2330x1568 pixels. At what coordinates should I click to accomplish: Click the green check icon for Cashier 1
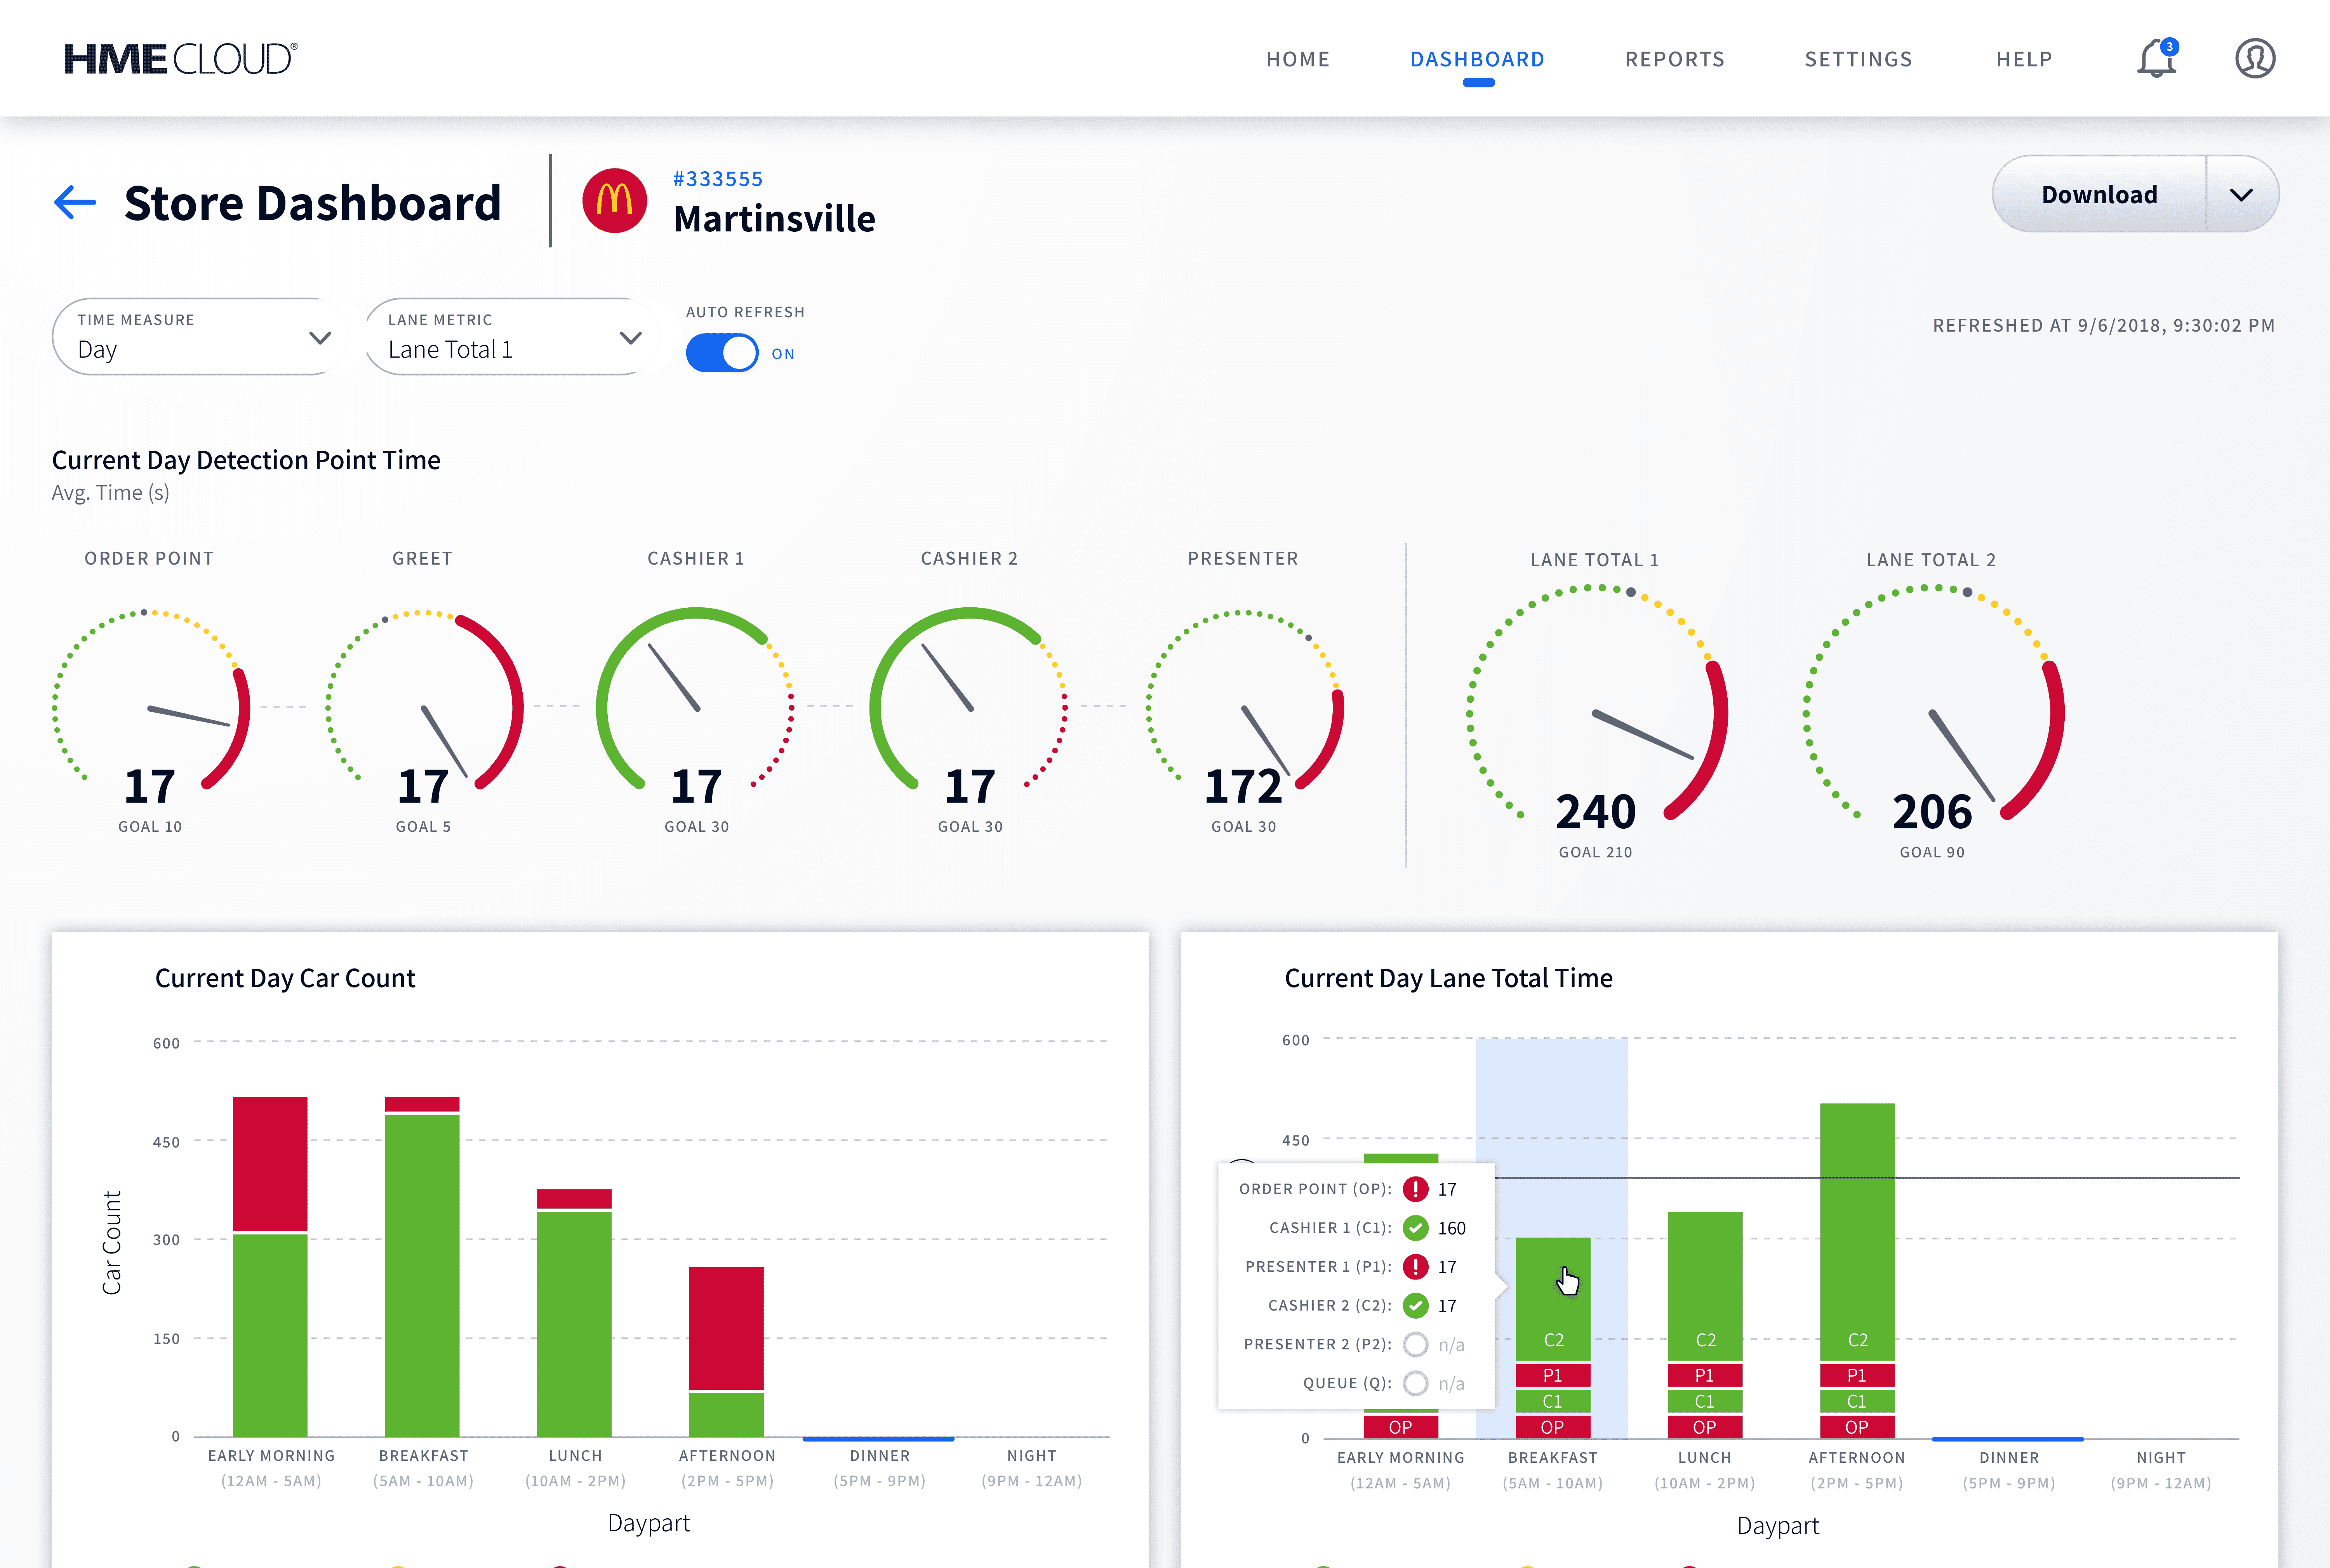(1415, 1227)
